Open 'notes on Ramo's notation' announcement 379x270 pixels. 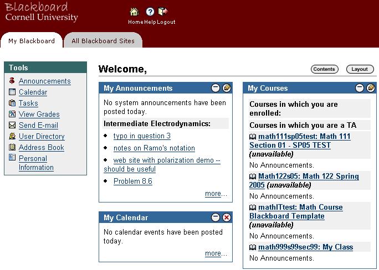point(154,148)
